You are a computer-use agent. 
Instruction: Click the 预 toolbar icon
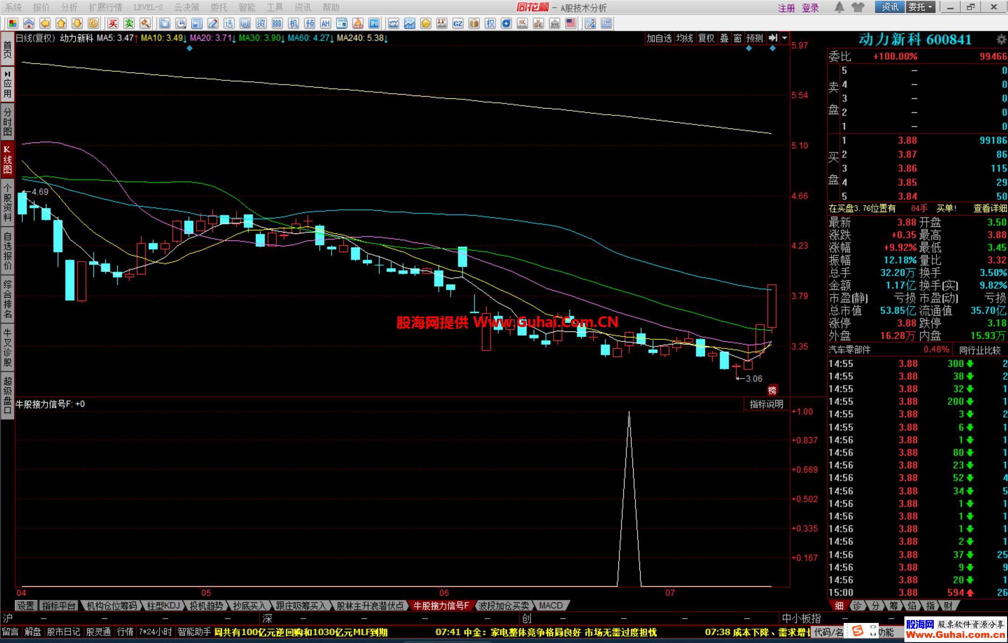(309, 23)
